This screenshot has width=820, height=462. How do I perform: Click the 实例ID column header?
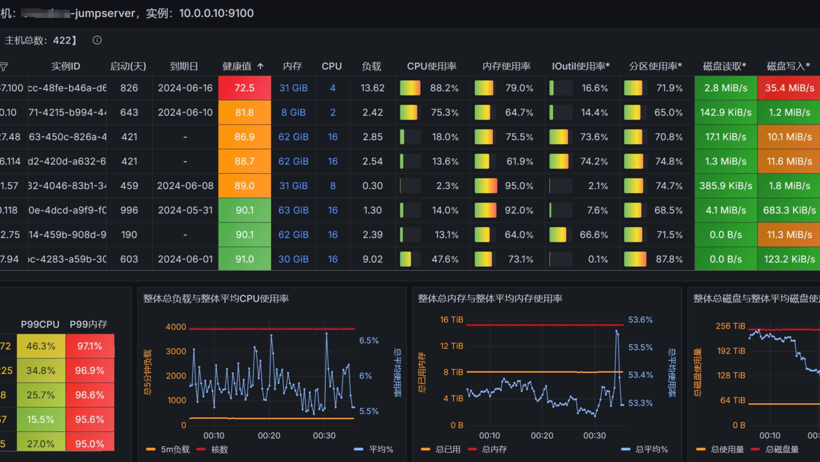tap(66, 66)
